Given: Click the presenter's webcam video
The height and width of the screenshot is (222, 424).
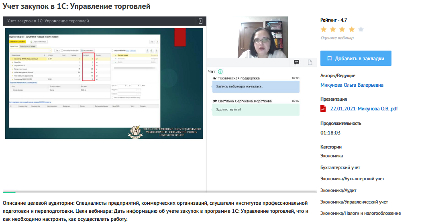Looking at the screenshot, I should tap(263, 37).
